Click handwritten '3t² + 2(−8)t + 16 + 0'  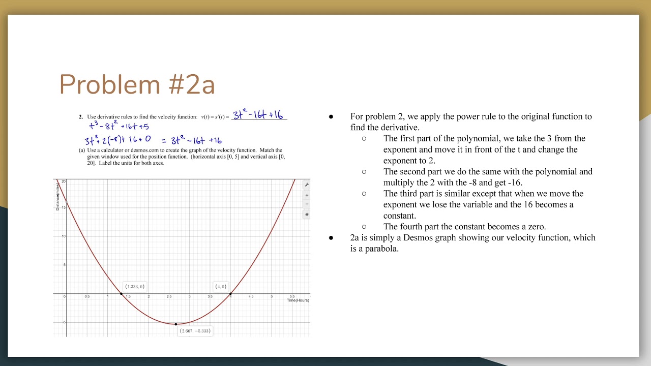[x=118, y=140]
